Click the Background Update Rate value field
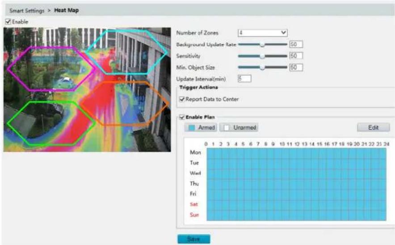395x245 pixels. pos(296,44)
